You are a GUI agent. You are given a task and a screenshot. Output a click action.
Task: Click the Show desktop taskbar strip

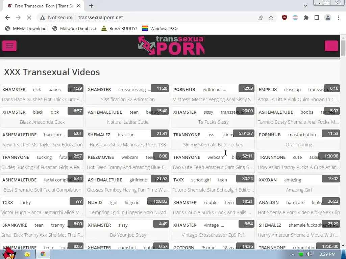344,254
